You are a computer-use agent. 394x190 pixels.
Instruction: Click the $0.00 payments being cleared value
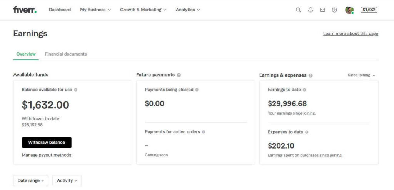pyautogui.click(x=155, y=103)
